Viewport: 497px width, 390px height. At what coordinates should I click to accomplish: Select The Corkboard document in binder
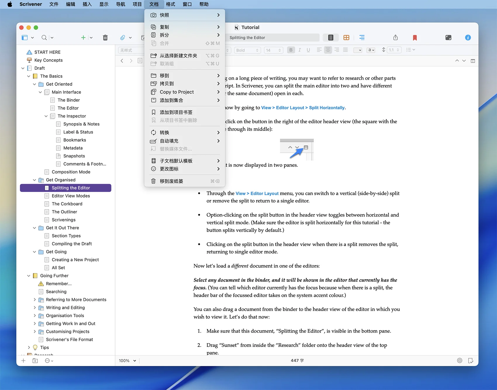click(67, 204)
